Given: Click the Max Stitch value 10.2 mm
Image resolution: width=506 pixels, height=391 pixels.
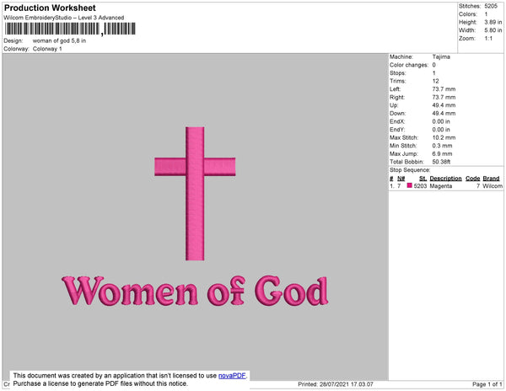Looking at the screenshot, I should [444, 137].
